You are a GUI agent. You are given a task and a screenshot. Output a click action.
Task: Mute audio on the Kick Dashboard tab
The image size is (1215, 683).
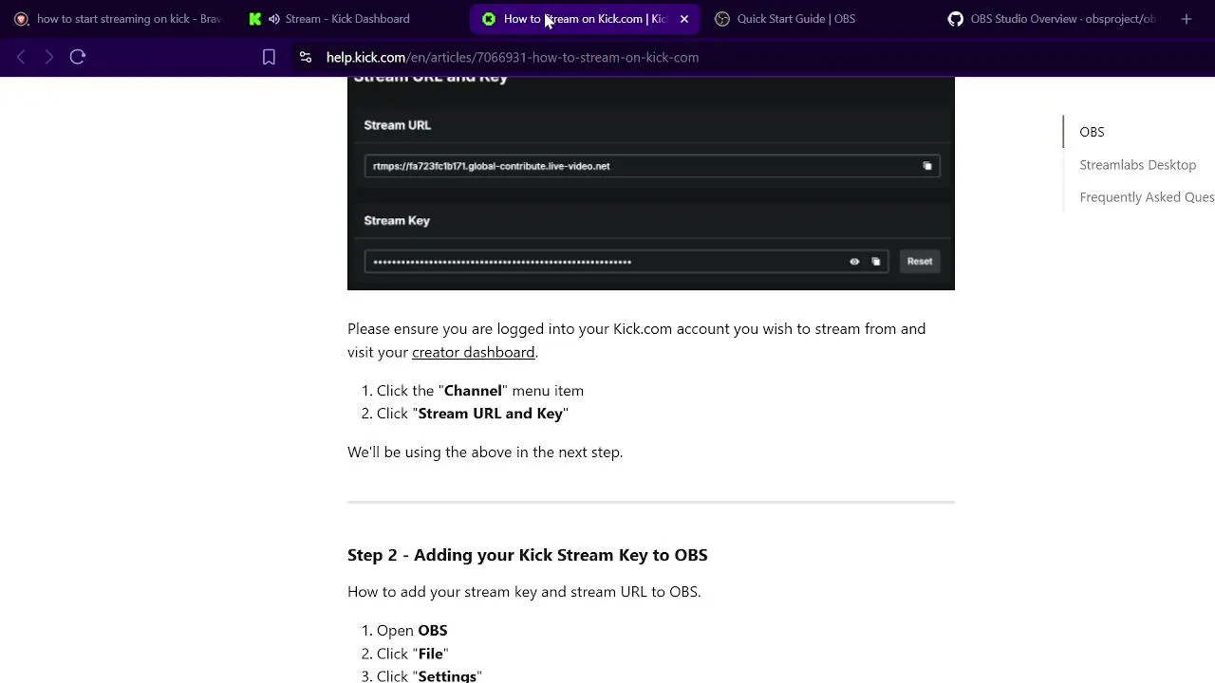273,19
